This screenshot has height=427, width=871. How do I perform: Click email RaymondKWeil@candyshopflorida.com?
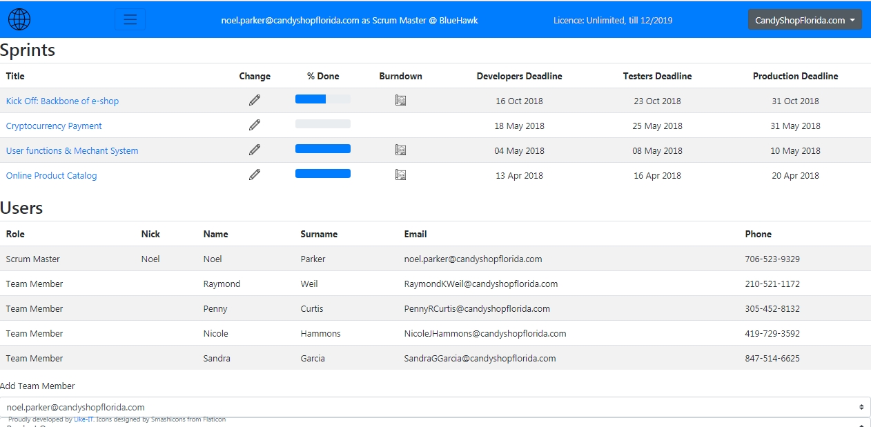tap(481, 284)
